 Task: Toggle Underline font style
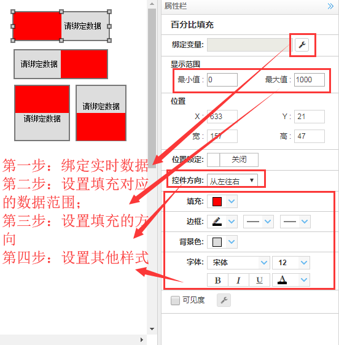tap(259, 280)
